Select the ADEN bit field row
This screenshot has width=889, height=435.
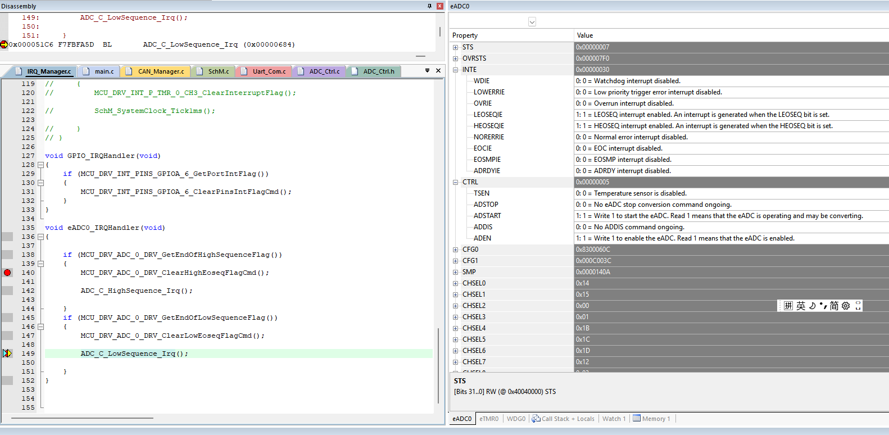point(669,238)
